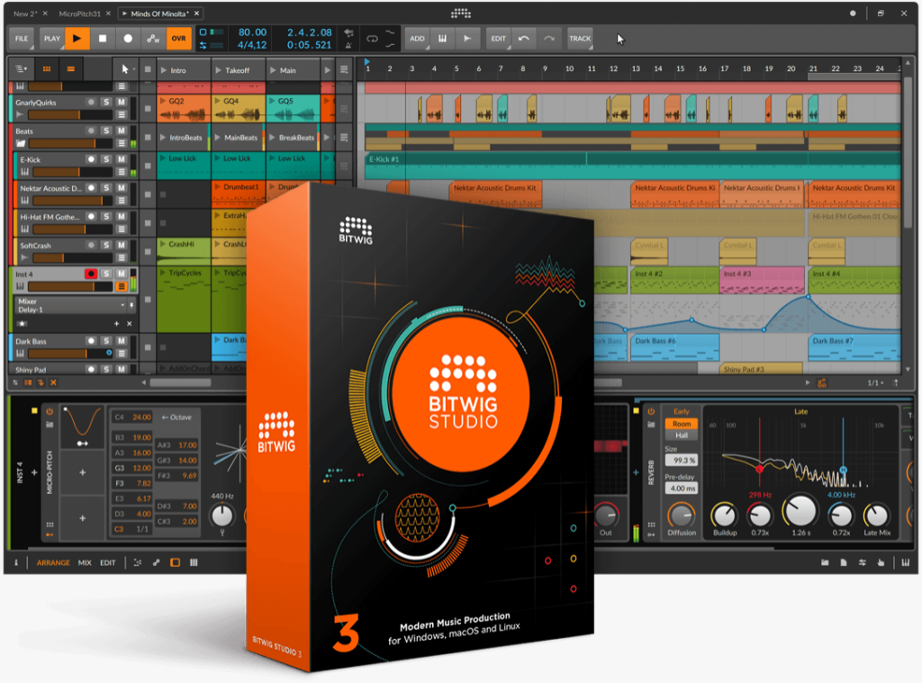Click the time signature 4/4,12

click(252, 45)
